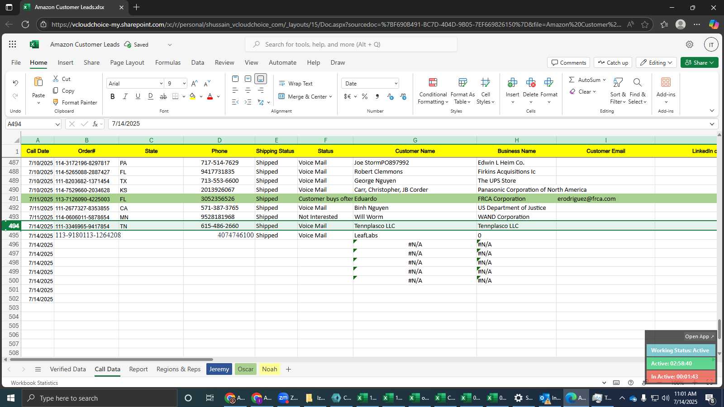This screenshot has width=724, height=407.
Task: Toggle Wrap Text
Action: [x=295, y=84]
